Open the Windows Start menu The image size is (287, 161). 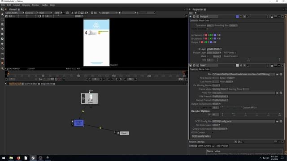click(x=4, y=158)
